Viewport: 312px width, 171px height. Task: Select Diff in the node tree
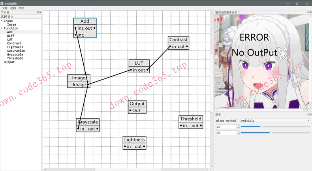[11, 36]
